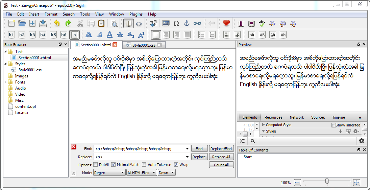Generate Table of Contents icon
This screenshot has height=190, width=370.
[x=251, y=23]
